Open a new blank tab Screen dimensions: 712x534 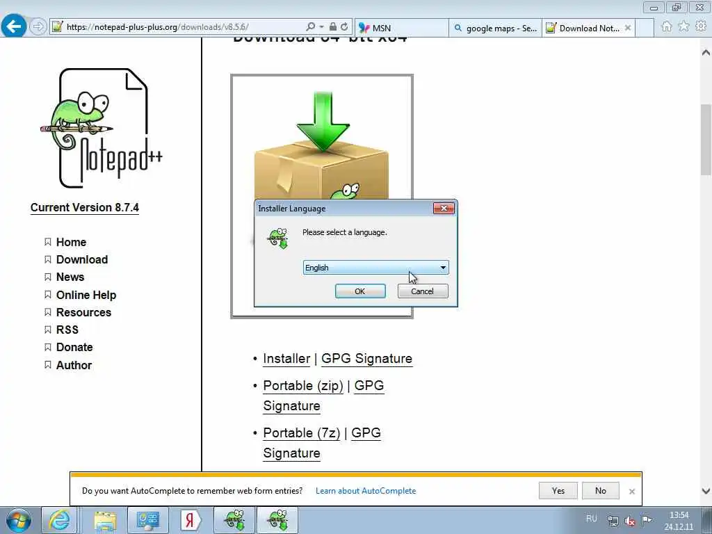[645, 28]
